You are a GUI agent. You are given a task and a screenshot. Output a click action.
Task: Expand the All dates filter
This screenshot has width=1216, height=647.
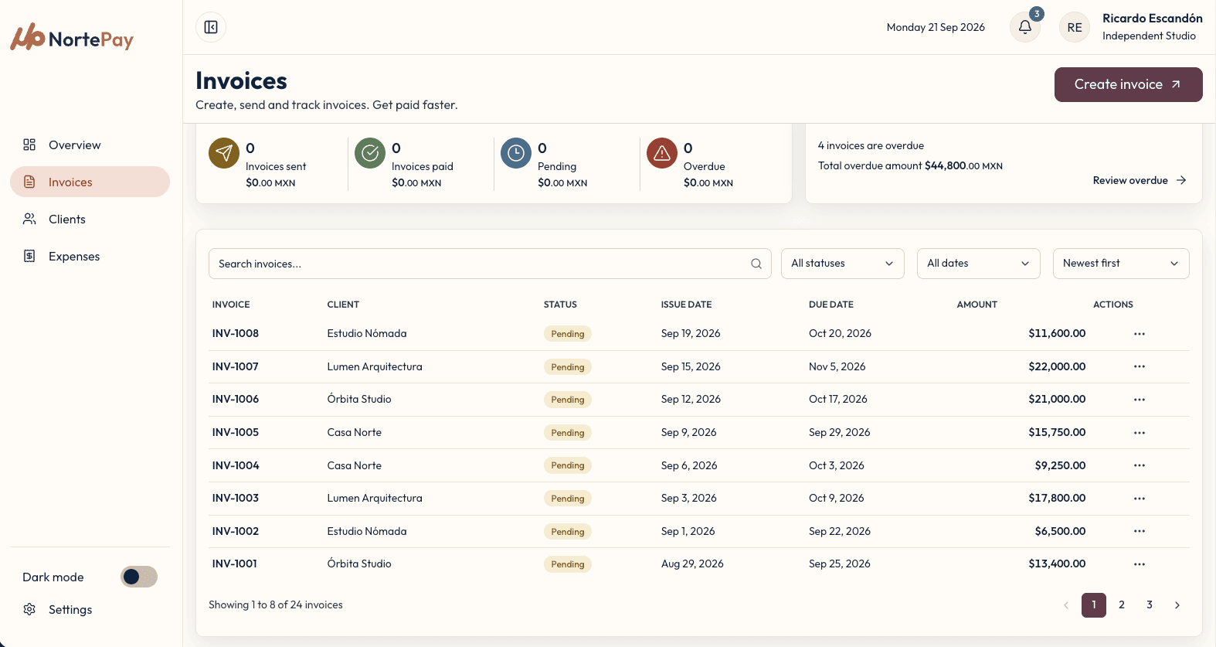pos(979,264)
